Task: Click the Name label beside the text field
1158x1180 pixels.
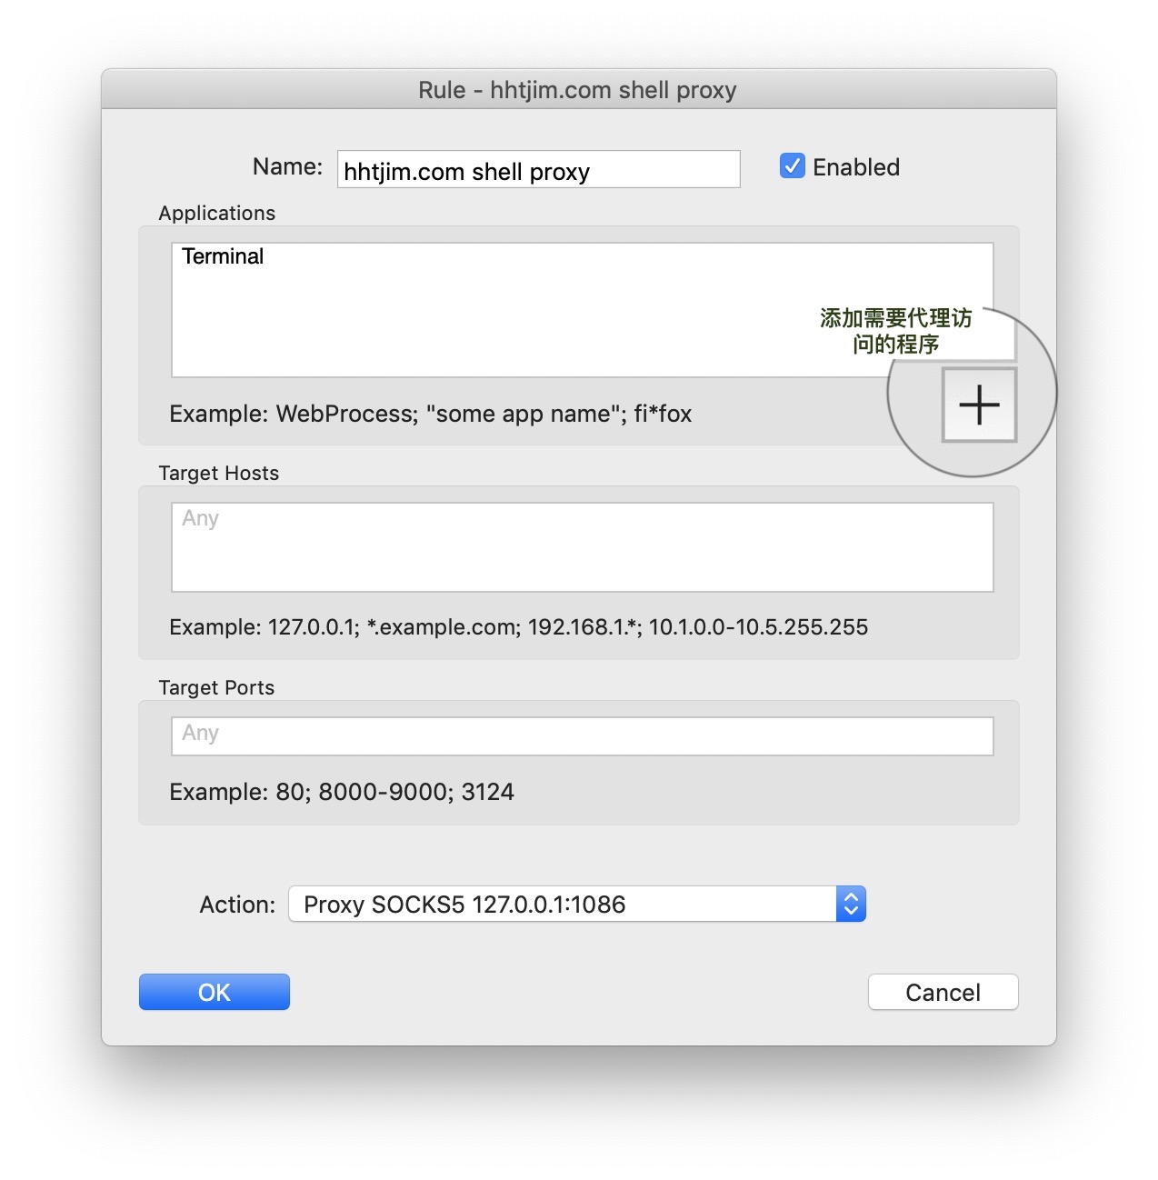Action: click(287, 166)
